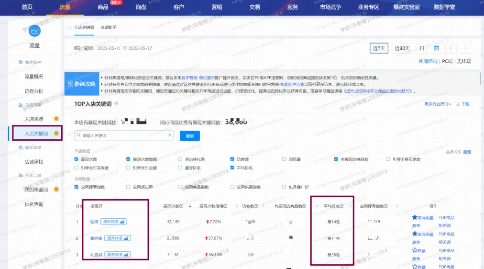Viewport: 484px width, 269px height.
Task: Open the 营销 top menu
Action: coord(217,7)
